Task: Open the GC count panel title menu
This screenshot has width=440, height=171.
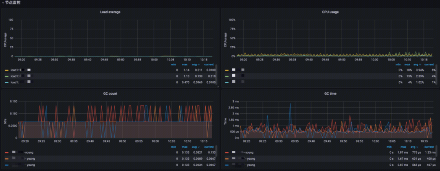Action: point(110,93)
